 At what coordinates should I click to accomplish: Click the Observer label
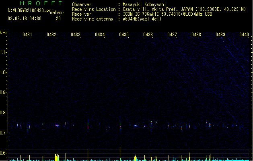(82, 4)
